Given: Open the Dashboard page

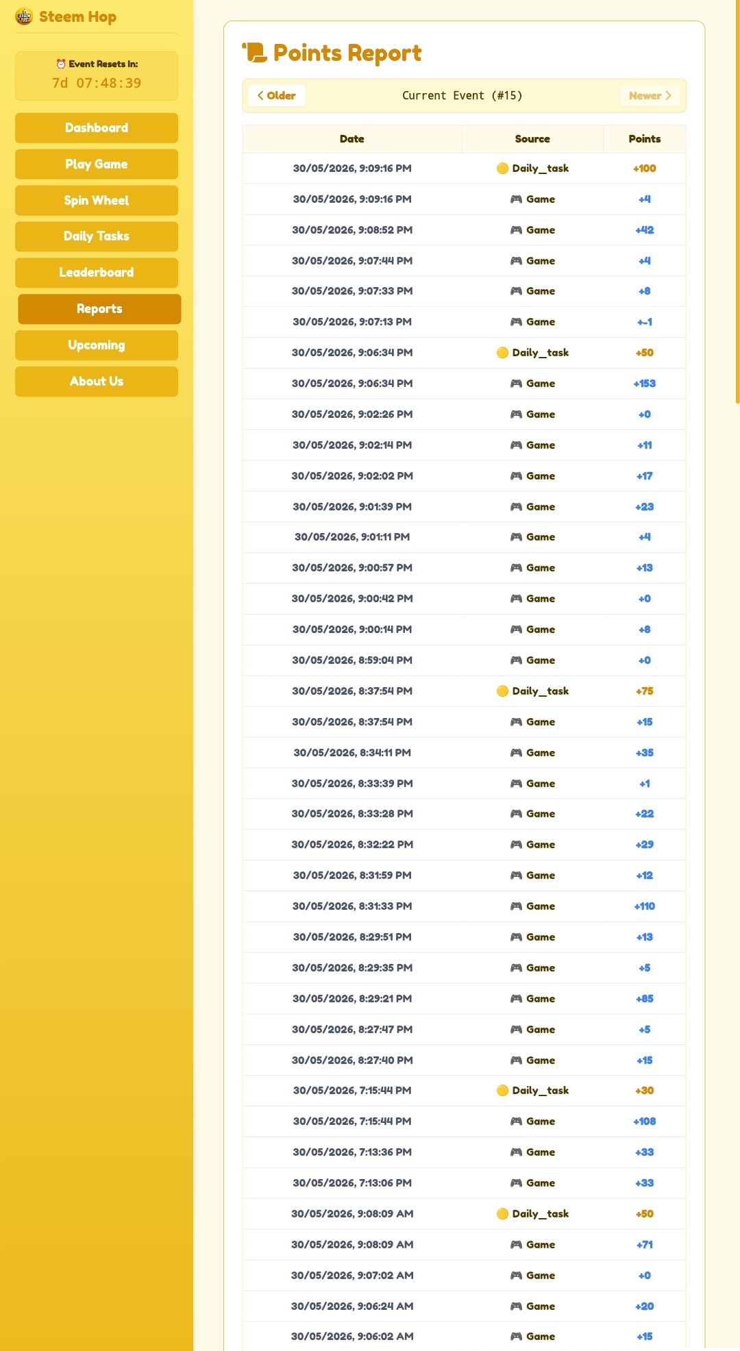Looking at the screenshot, I should [97, 128].
